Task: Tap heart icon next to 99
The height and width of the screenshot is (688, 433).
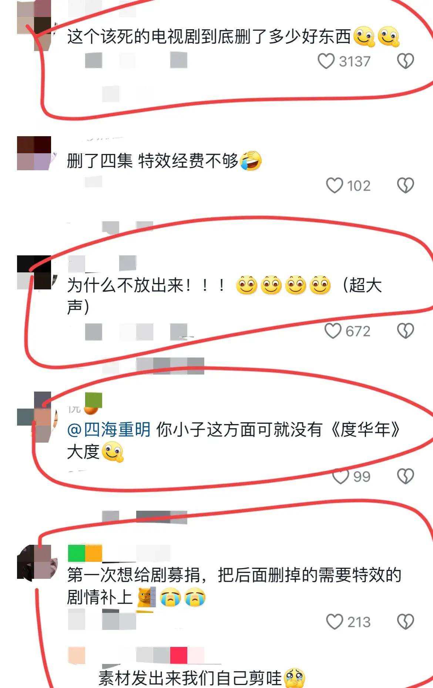Action: pos(340,476)
